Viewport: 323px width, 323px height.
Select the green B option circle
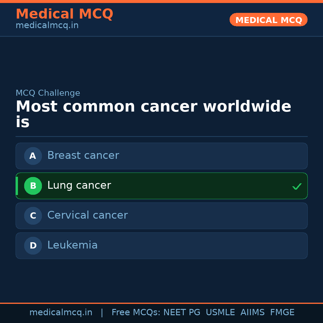pyautogui.click(x=33, y=186)
